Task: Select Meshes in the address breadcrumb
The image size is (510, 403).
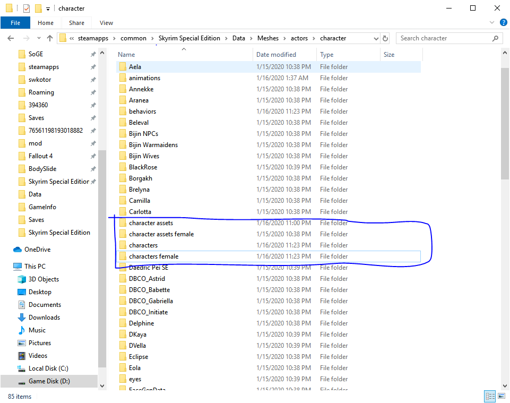Action: (268, 38)
